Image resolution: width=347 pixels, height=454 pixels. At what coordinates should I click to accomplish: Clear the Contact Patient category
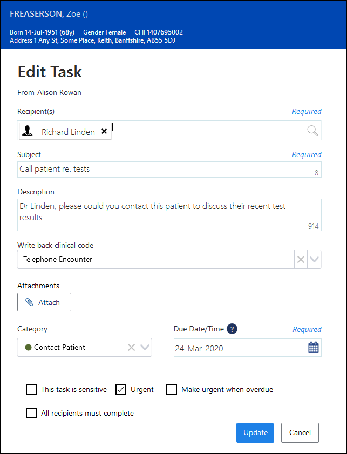(131, 348)
